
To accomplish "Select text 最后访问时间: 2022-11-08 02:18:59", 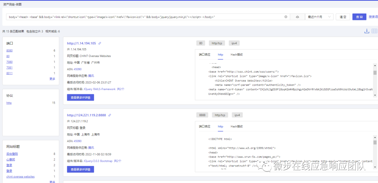I will click(x=89, y=154).
